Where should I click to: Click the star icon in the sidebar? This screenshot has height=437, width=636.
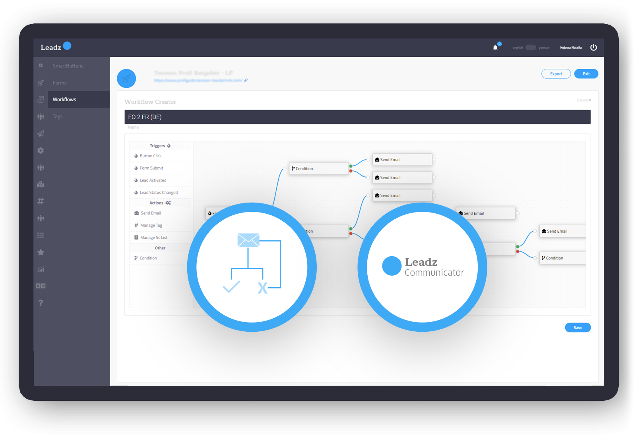point(41,252)
